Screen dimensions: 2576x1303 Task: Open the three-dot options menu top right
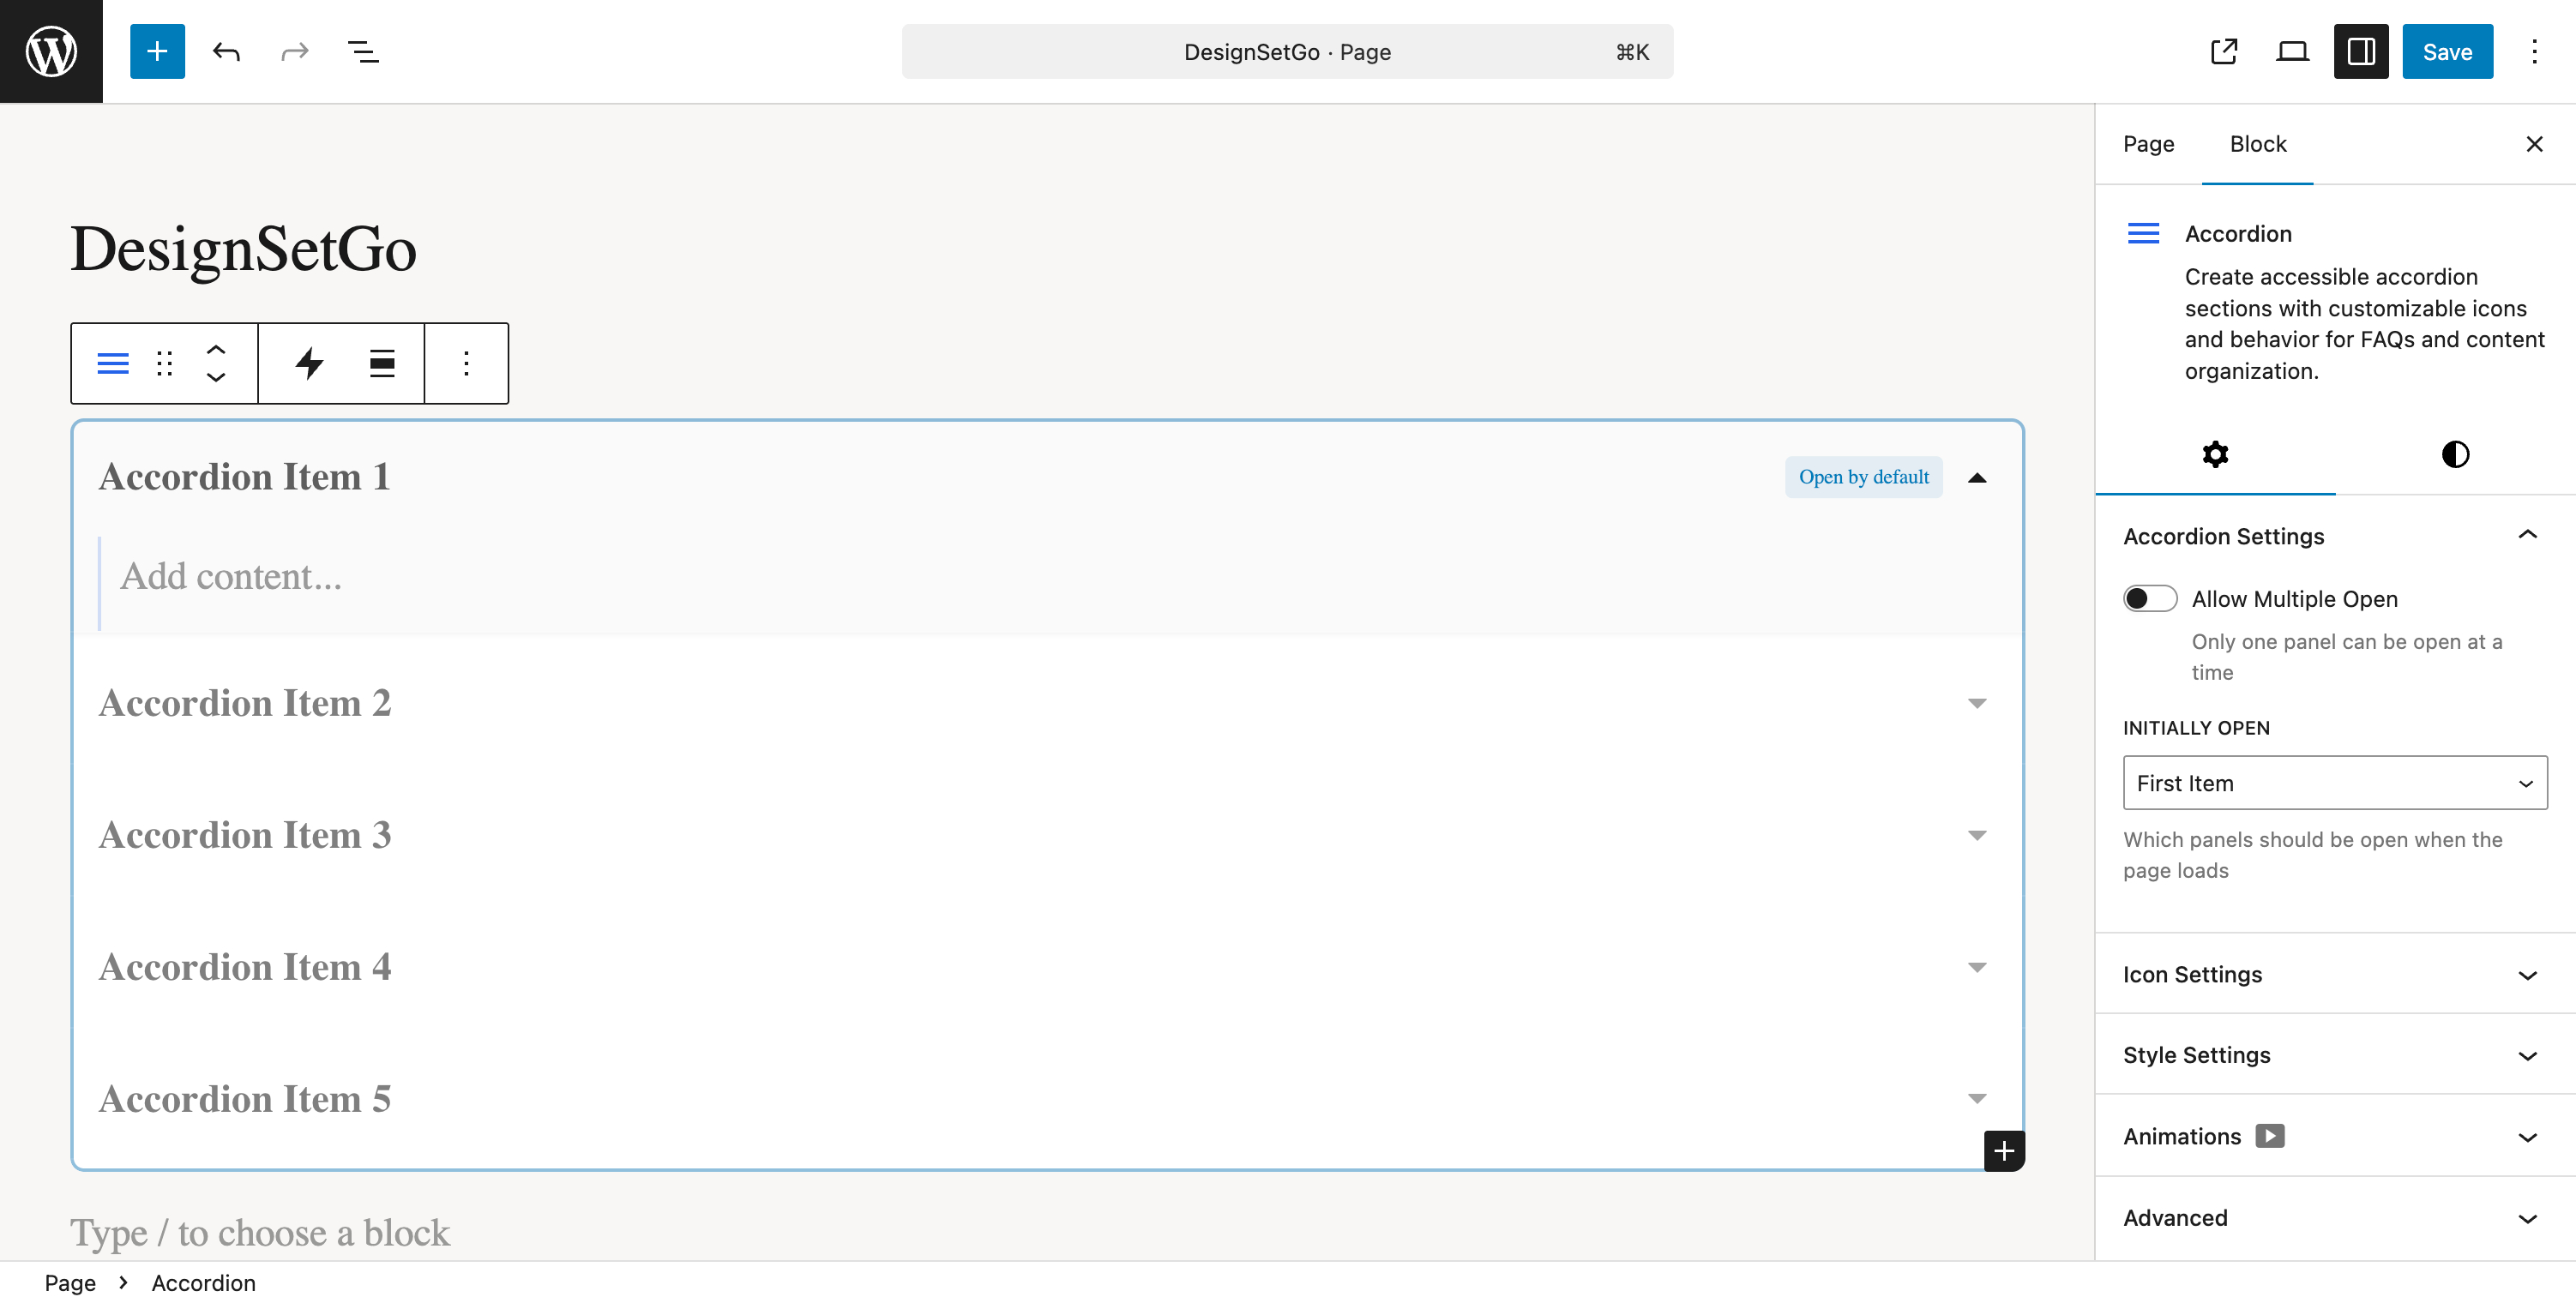(x=2535, y=51)
